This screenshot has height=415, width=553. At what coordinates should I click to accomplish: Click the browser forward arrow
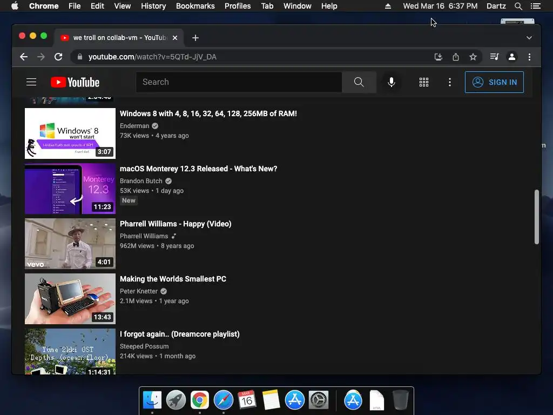coord(41,57)
